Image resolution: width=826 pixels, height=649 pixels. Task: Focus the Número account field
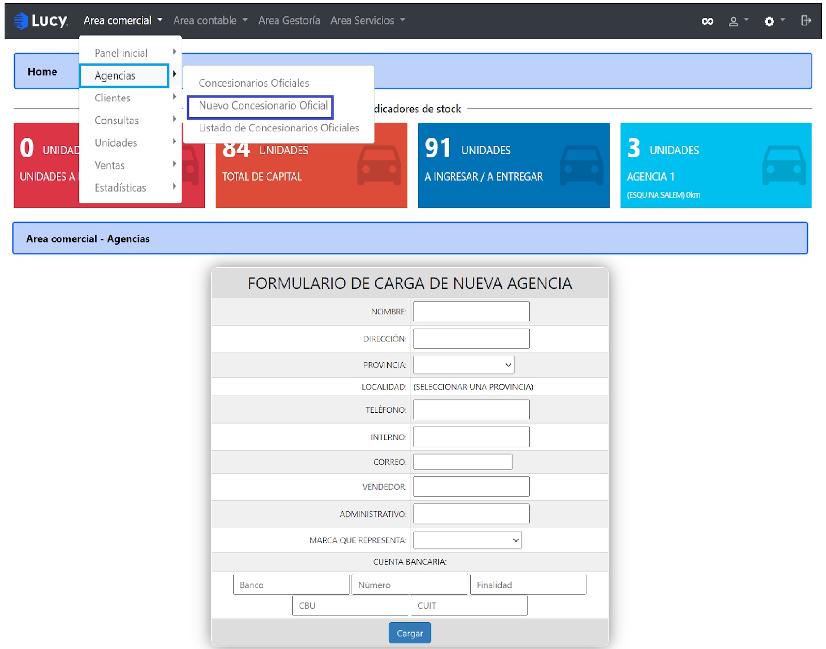pos(410,585)
